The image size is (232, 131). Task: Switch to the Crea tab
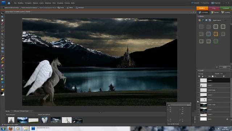(214, 8)
